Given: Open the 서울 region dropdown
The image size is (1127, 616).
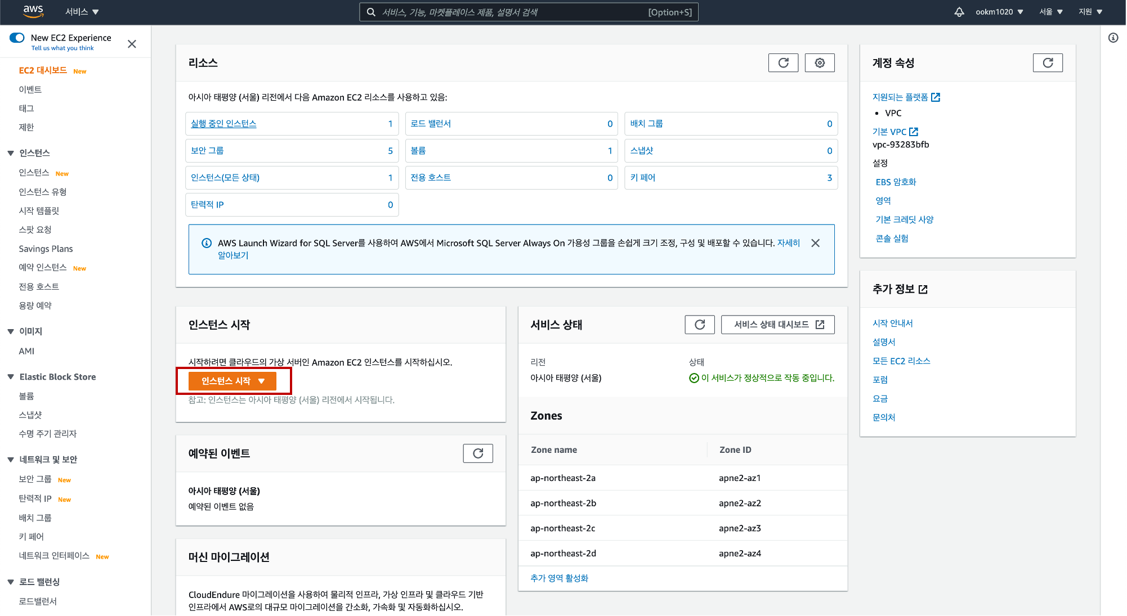Looking at the screenshot, I should [1050, 12].
